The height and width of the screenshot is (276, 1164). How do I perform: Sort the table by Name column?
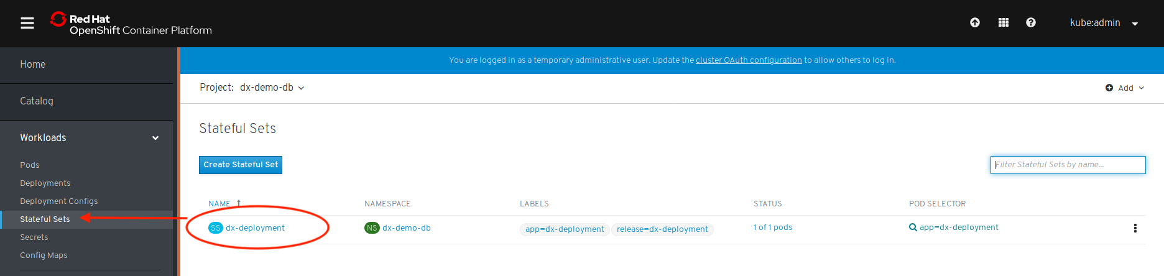[x=219, y=204]
